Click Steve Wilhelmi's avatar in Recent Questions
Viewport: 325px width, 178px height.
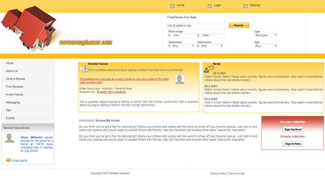point(10,138)
